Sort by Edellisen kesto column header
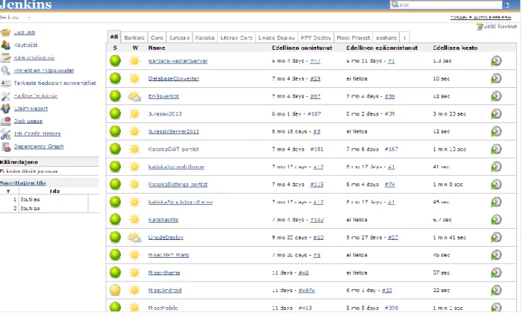The width and height of the screenshot is (523, 316). (455, 48)
